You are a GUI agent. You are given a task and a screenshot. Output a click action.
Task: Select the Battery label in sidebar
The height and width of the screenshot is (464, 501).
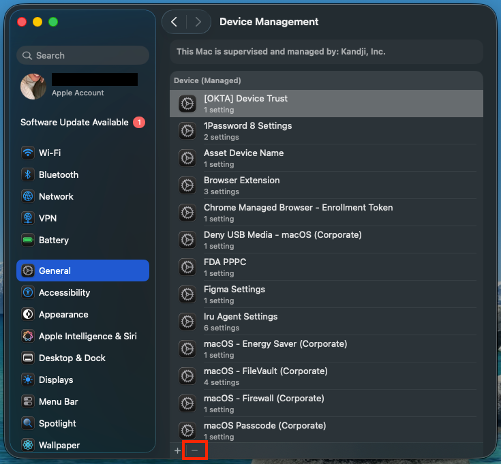point(54,240)
